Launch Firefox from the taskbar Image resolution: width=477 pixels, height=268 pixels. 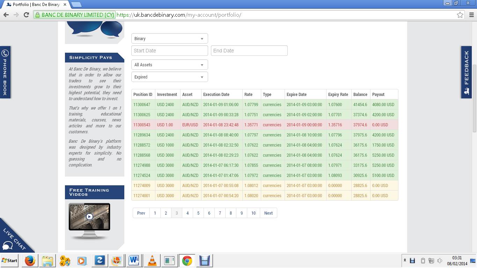click(x=30, y=261)
